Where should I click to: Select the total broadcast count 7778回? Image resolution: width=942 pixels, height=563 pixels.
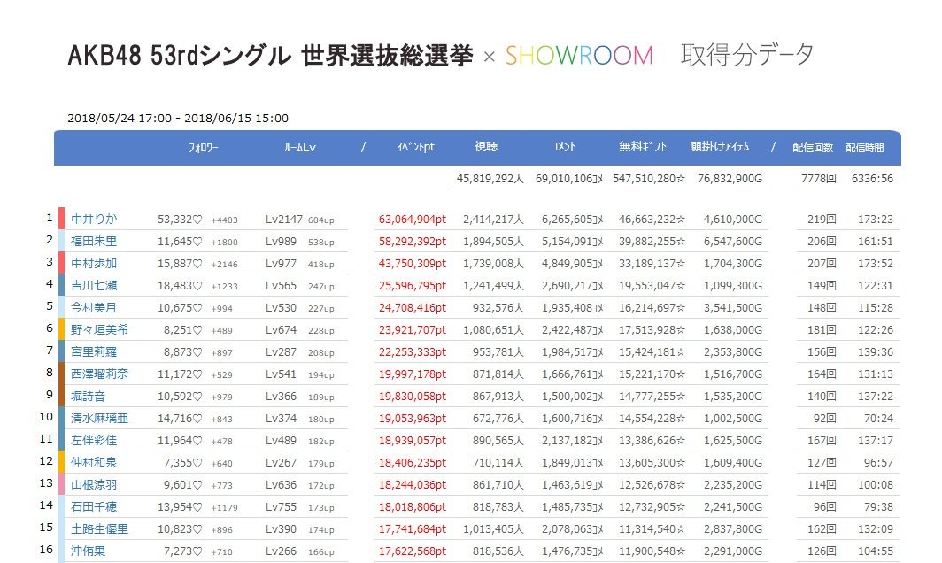tap(818, 179)
